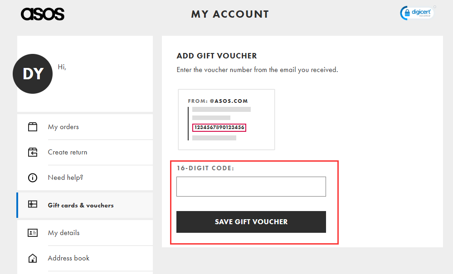Select Gift cards & vouchers menu item
The width and height of the screenshot is (453, 274).
pos(81,205)
